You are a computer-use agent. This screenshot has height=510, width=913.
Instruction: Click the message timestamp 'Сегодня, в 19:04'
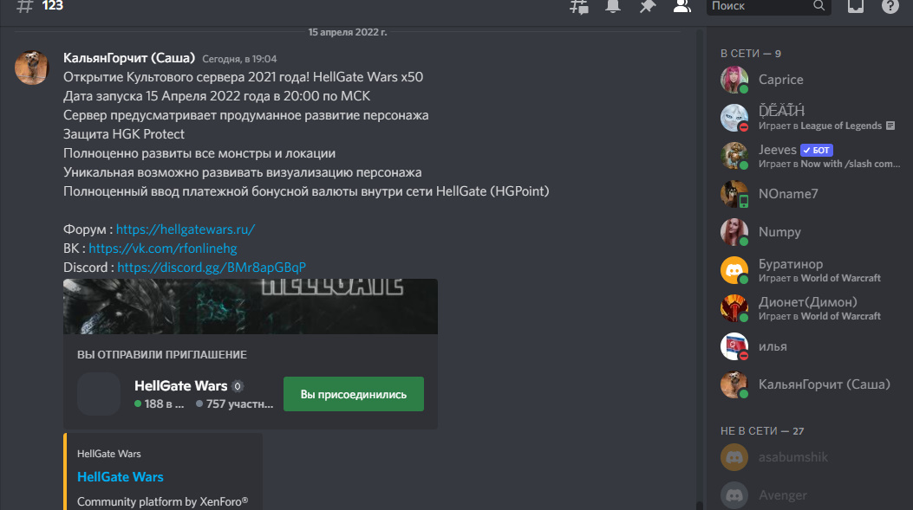239,59
